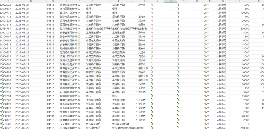The height and width of the screenshot is (130, 264).
Task: Select column header L
Action: [158, 1]
